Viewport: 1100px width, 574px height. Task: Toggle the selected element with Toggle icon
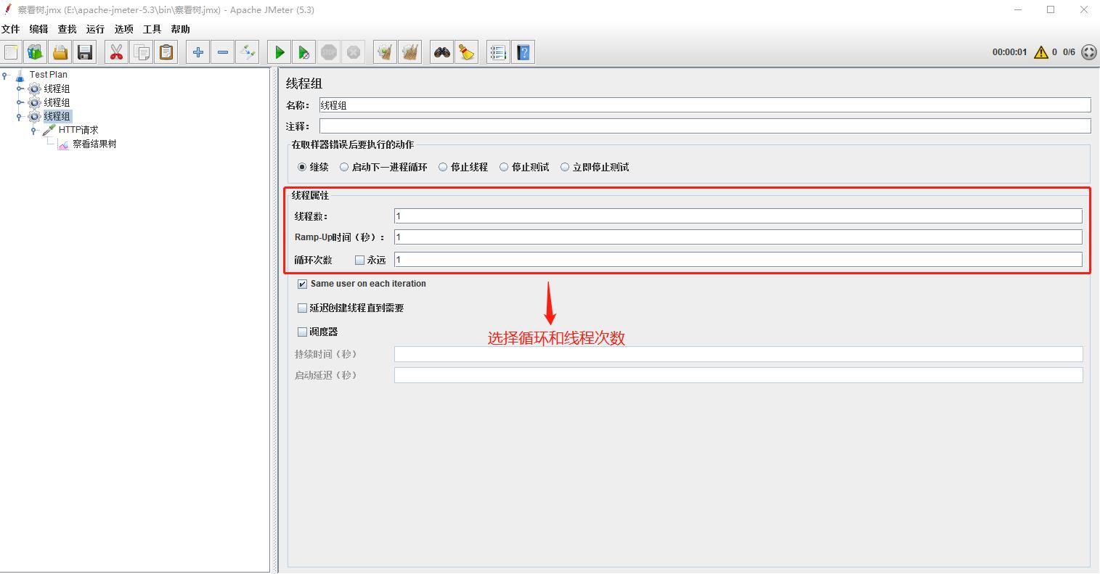point(248,52)
